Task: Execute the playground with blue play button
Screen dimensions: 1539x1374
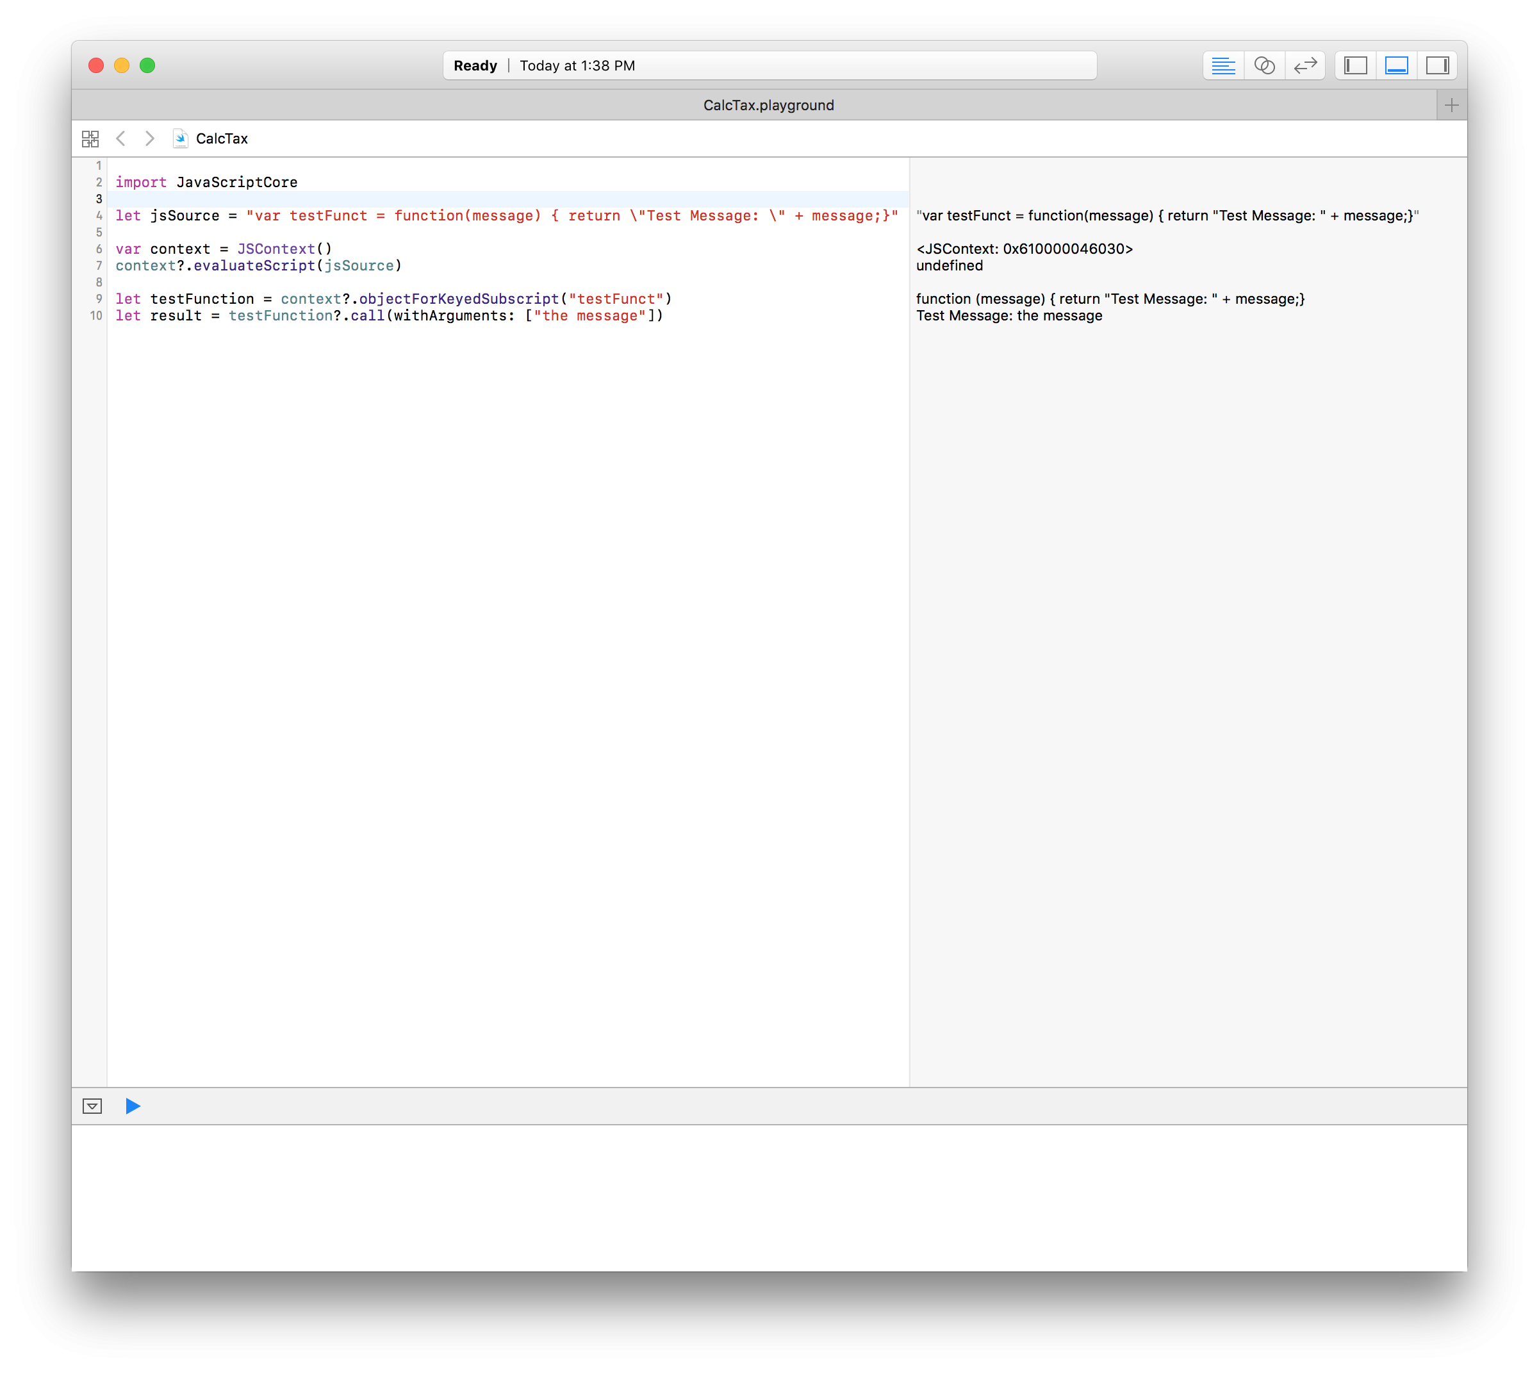Action: pyautogui.click(x=133, y=1106)
